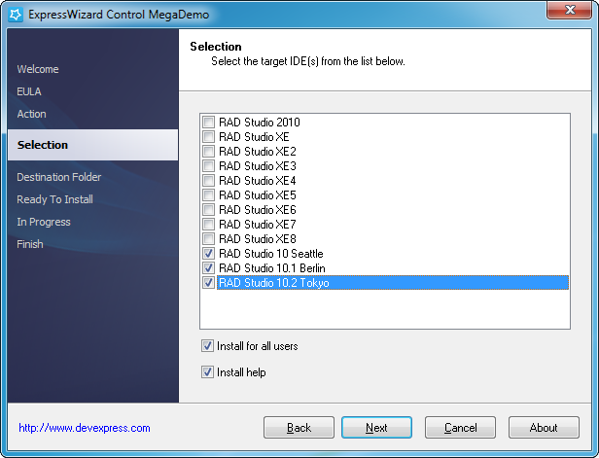Enable the RAD Studio XE checkbox
Screen dimensions: 599x458
point(208,137)
